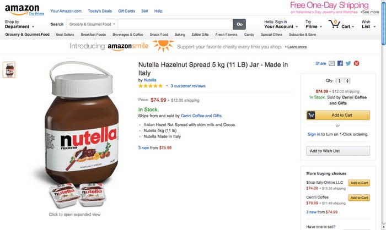This screenshot has height=230, width=386.
Task: Select the Nutella jar thumbnail image
Action: point(9,70)
